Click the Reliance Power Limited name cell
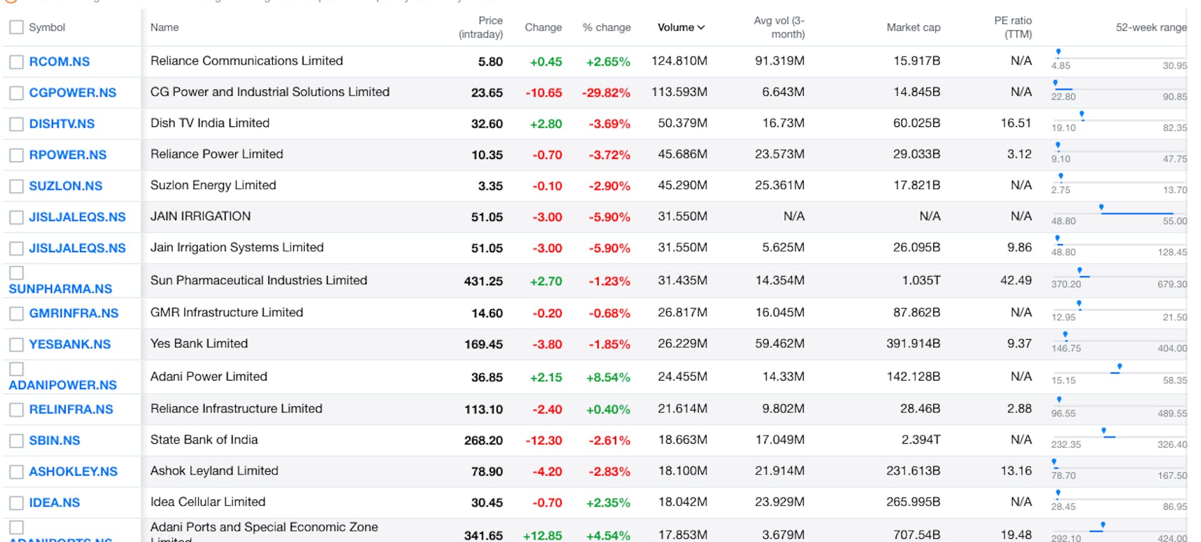Screen dimensions: 1201x542 [216, 154]
